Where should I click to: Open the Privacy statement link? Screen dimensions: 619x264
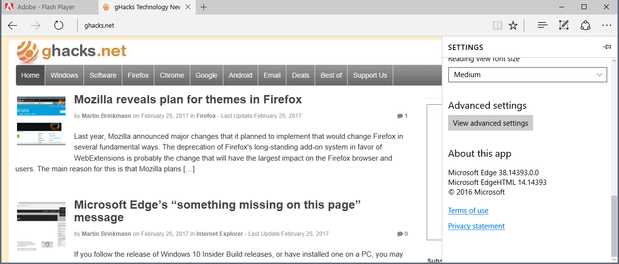point(476,226)
